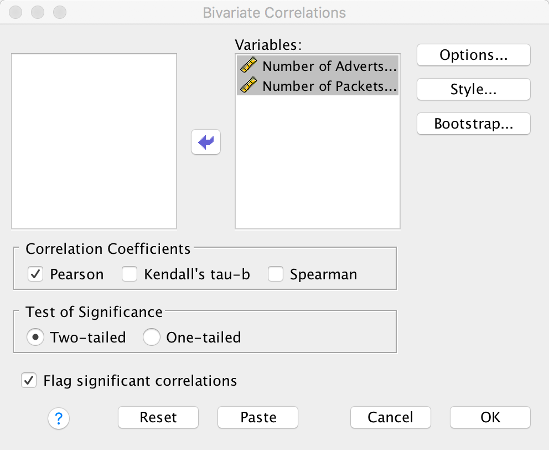Uncheck the Pearson correlation checkbox
Image resolution: width=549 pixels, height=450 pixels.
point(36,274)
